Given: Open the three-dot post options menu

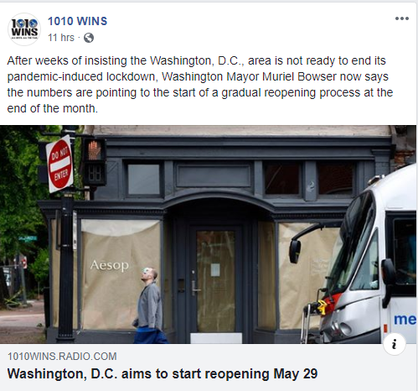Looking at the screenshot, I should (x=402, y=18).
